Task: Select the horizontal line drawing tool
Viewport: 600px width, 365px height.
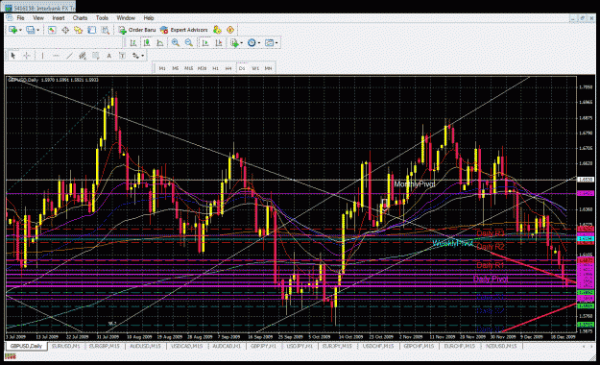Action: [56, 56]
